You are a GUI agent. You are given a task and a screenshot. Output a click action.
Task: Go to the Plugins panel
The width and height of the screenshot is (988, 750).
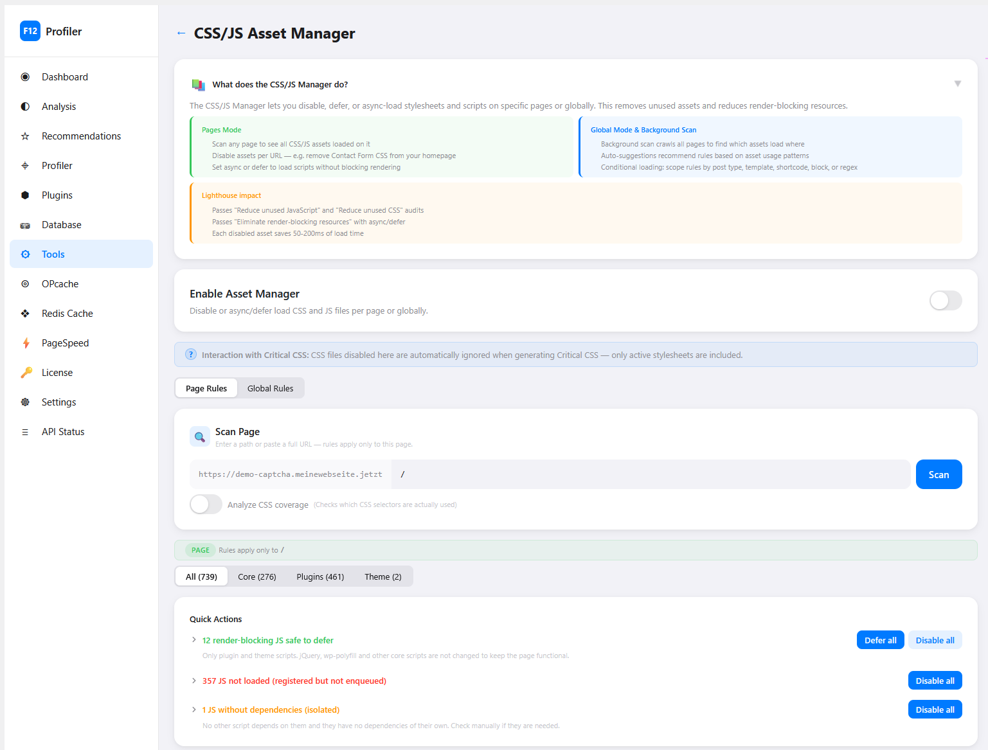(57, 195)
